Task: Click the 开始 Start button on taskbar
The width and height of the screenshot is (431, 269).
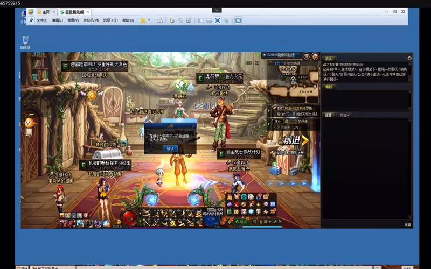Action: [x=23, y=267]
